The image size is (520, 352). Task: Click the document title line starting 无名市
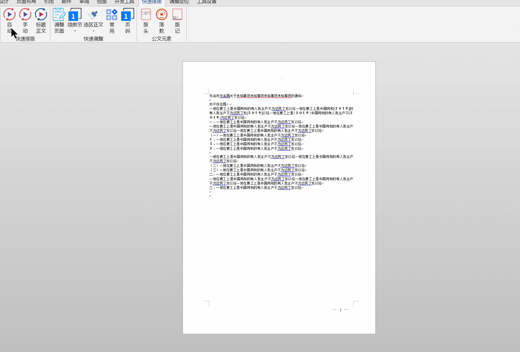point(255,96)
